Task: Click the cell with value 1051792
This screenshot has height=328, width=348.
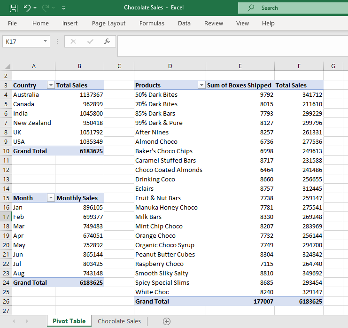Action: pos(79,133)
